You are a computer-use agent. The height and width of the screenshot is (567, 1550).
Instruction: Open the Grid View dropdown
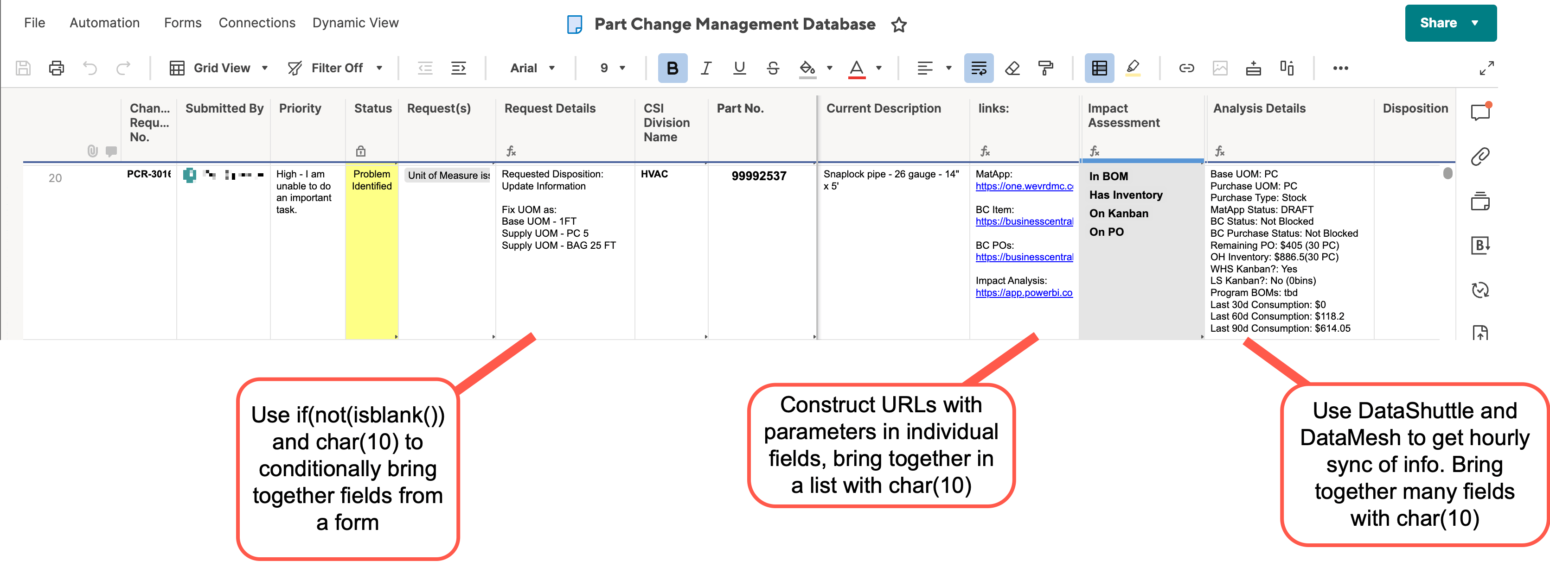point(219,68)
